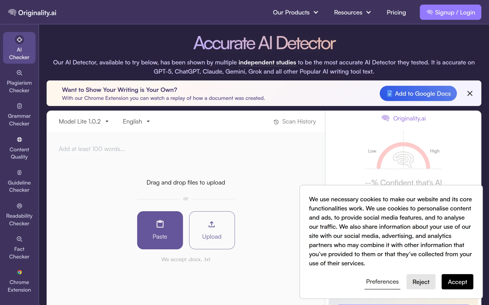This screenshot has width=489, height=305.
Task: Click the Originality.ai logo in header
Action: (32, 12)
